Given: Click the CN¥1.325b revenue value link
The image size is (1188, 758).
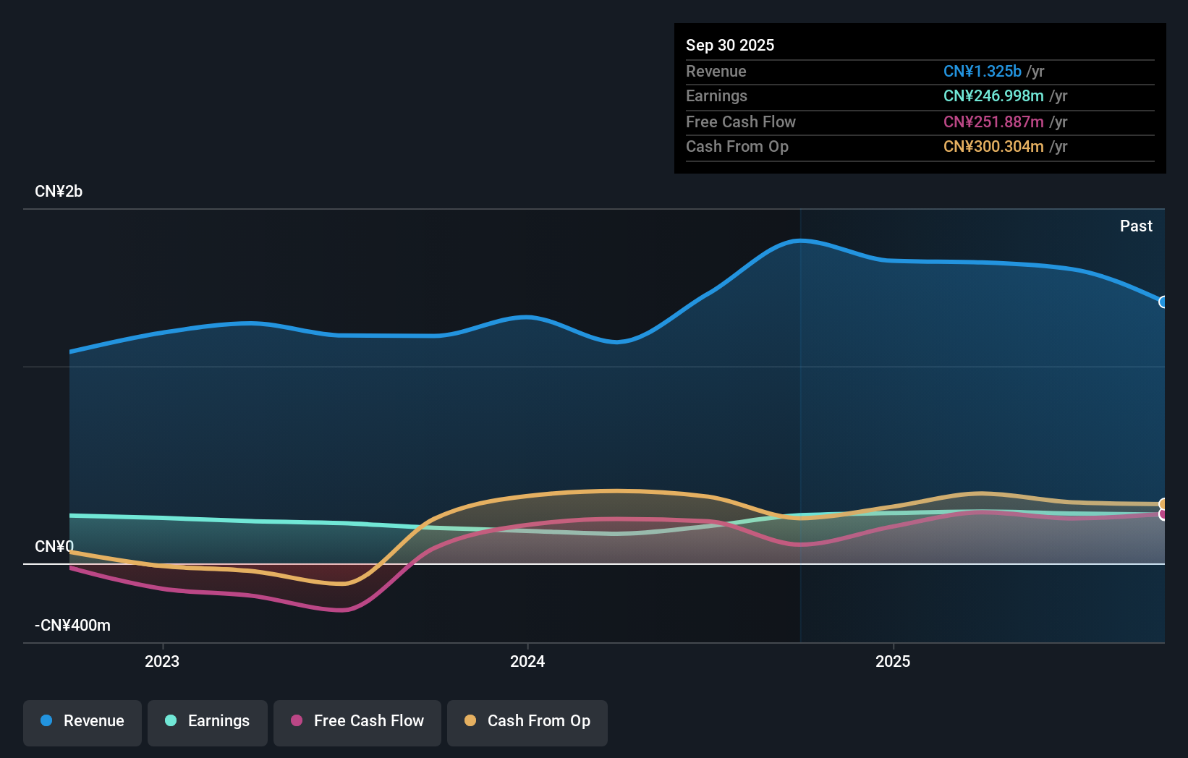Looking at the screenshot, I should [981, 71].
